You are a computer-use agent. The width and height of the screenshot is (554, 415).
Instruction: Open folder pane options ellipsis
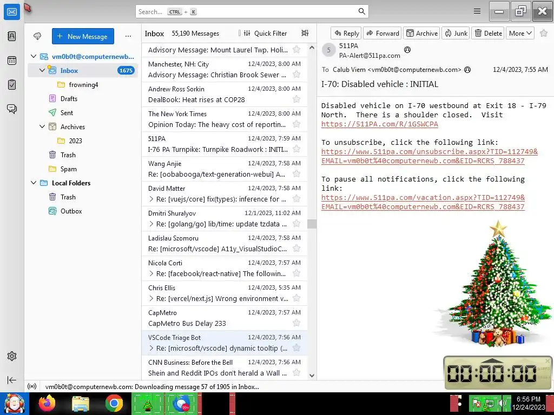point(128,36)
